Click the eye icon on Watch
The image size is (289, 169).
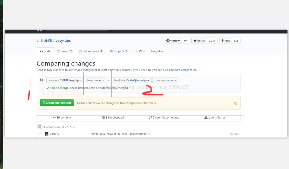(x=168, y=41)
